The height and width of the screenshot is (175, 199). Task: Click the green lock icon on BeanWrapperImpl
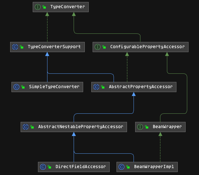[128, 167]
